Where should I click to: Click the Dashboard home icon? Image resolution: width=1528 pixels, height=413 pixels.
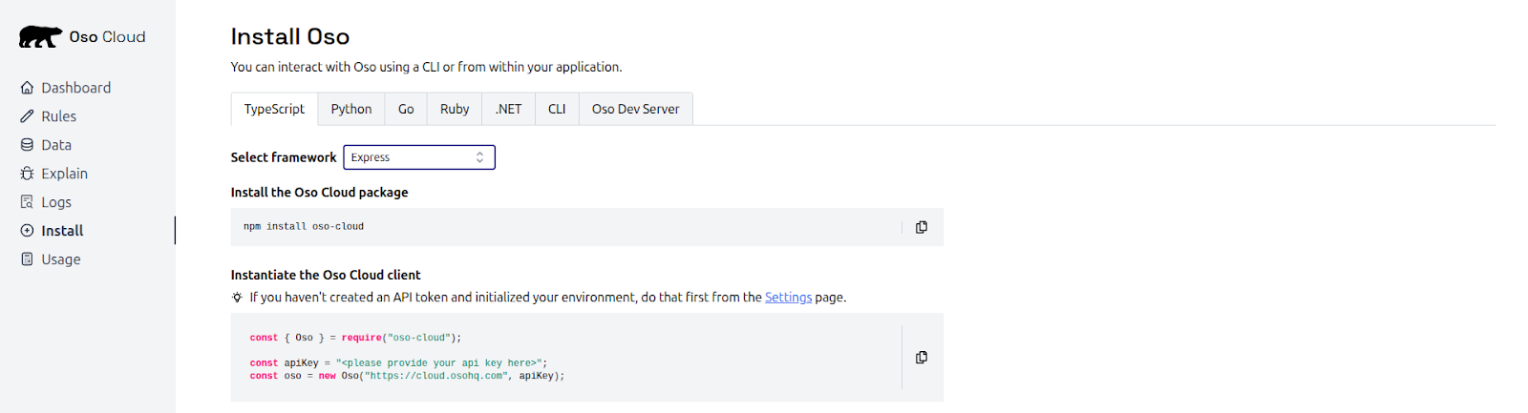(x=27, y=88)
